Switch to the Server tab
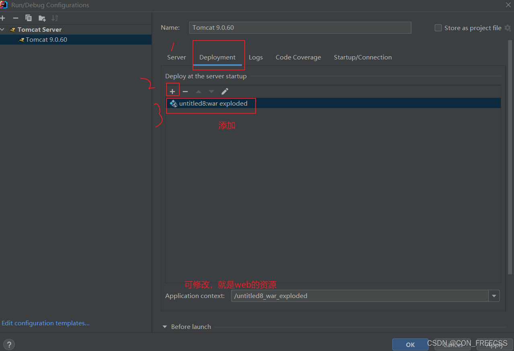Viewport: 514px width, 351px height. pos(176,57)
